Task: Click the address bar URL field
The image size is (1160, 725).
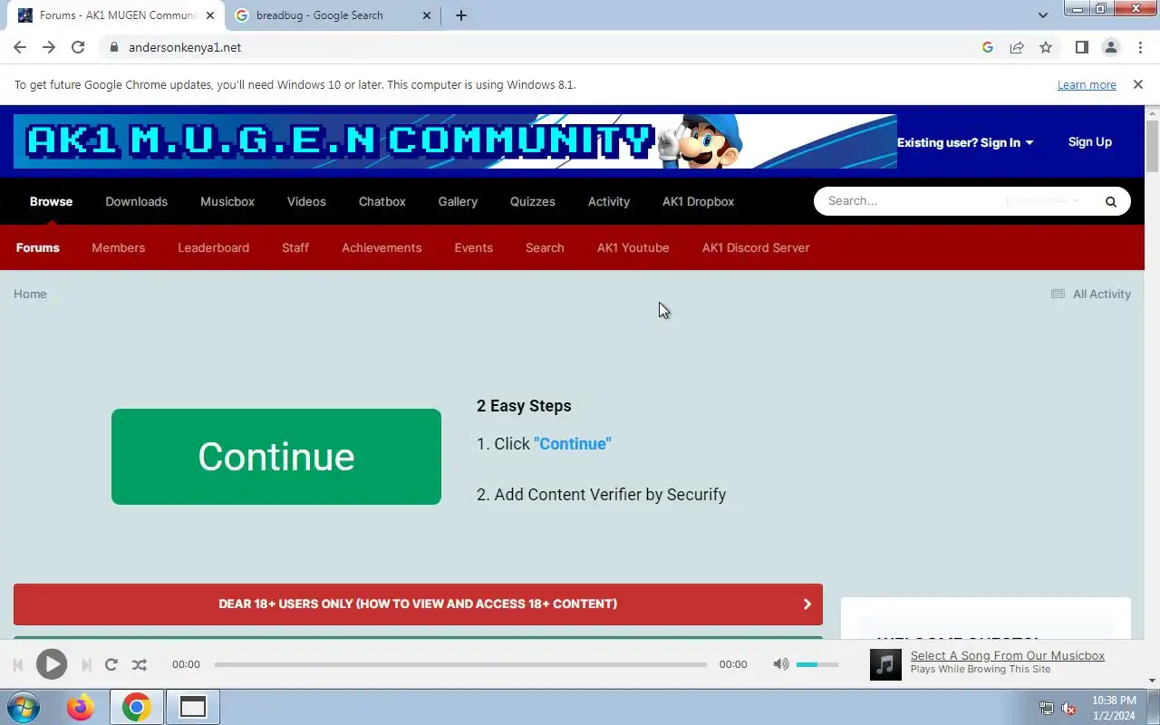Action: [544, 47]
